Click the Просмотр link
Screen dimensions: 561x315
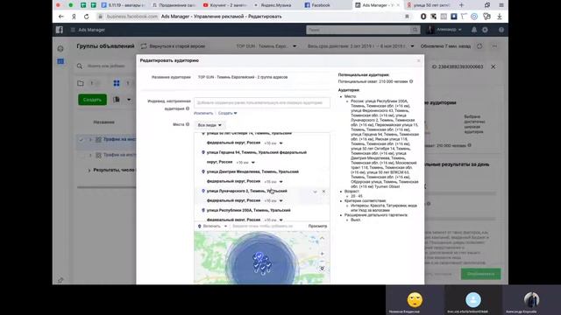pos(317,226)
